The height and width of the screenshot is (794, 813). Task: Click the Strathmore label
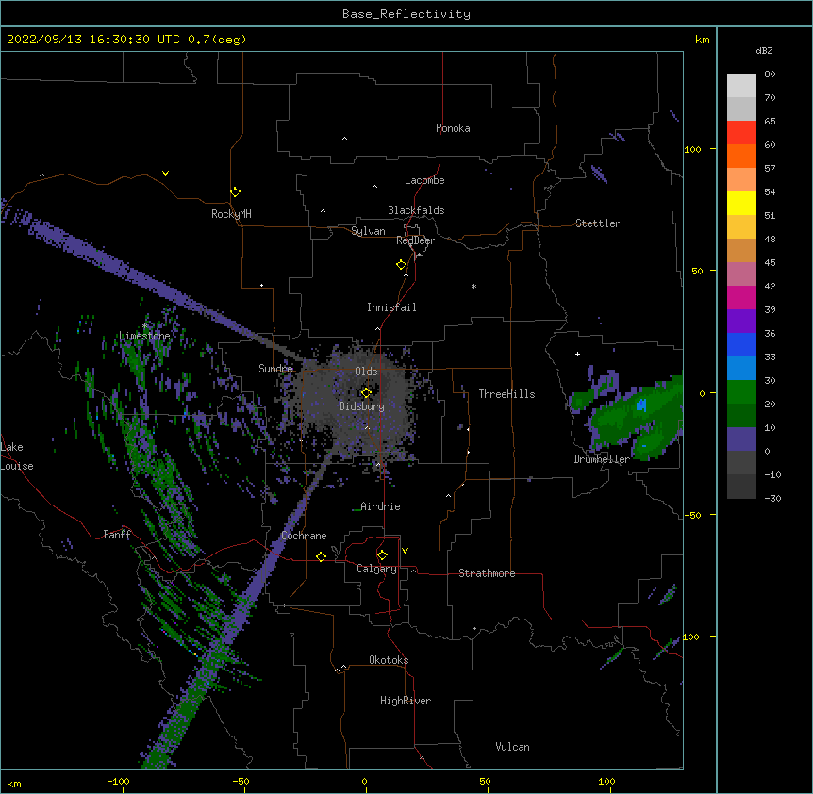(x=487, y=573)
